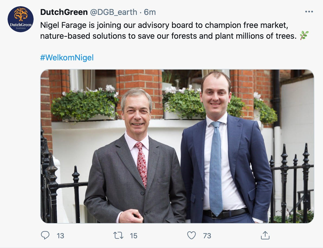Reply using the speech bubble icon
The height and width of the screenshot is (248, 323).
45,235
